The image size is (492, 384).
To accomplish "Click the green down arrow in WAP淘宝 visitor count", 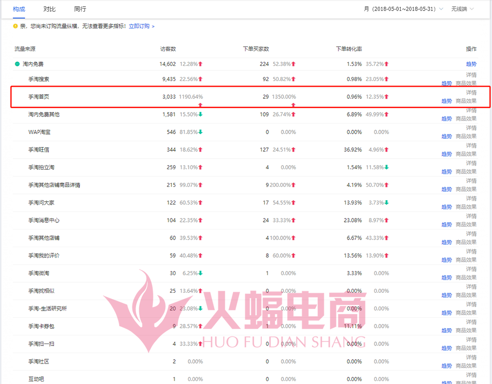I will click(200, 132).
